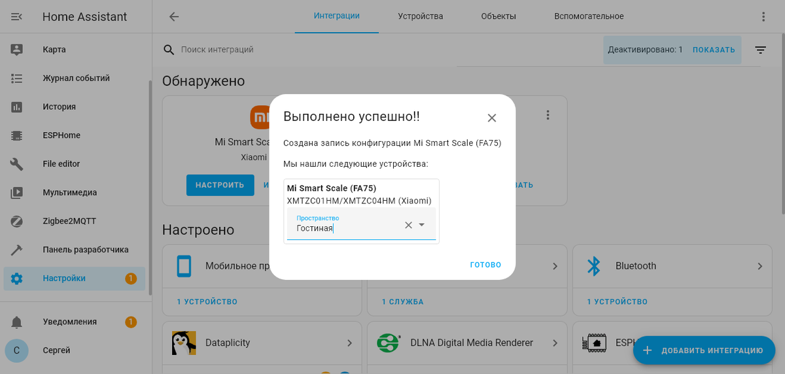The height and width of the screenshot is (374, 785).
Task: Click the Пространство field with Гостиная
Action: pos(361,224)
